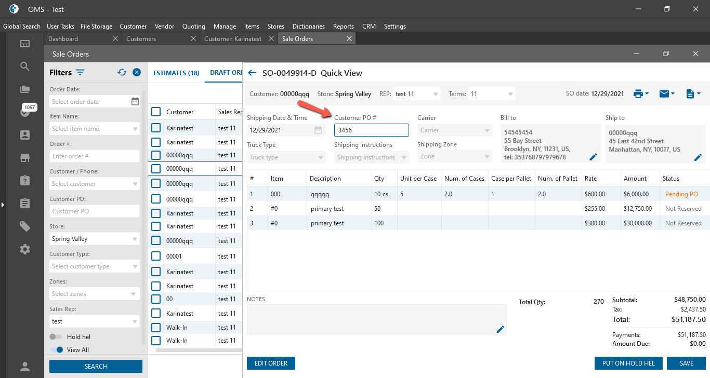This screenshot has width=710, height=378.
Task: Clear filters with the X icon
Action: point(137,73)
